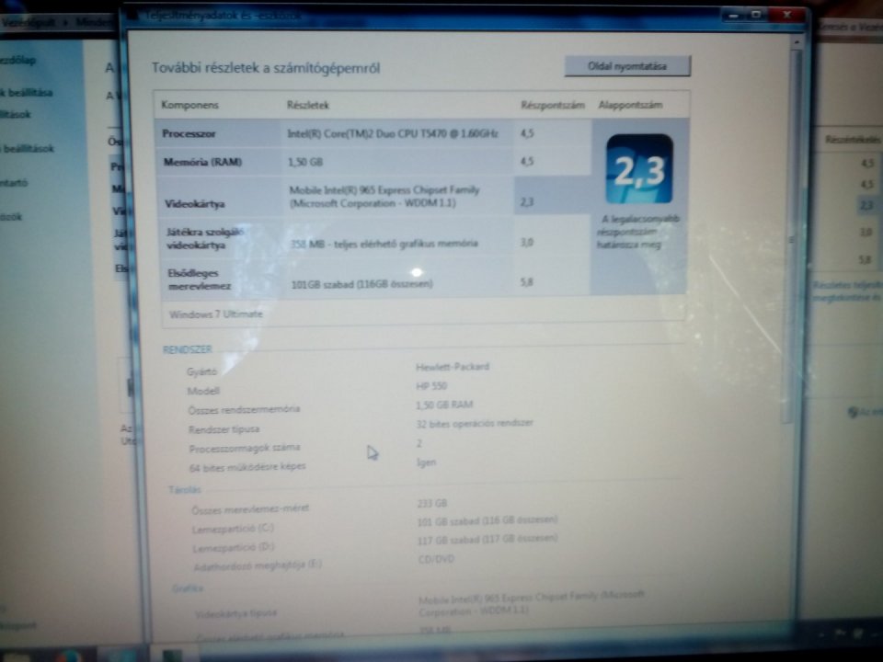883x662 pixels.
Task: Select the 64 bites működésre képes label
Action: point(247,467)
